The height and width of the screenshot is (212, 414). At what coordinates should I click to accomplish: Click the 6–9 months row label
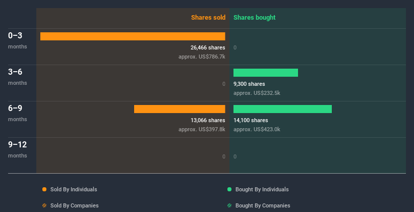(18, 113)
